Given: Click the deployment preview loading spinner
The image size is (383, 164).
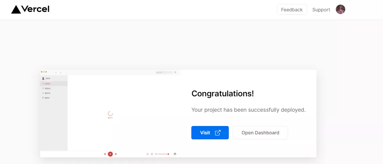Looking at the screenshot, I should tap(110, 113).
